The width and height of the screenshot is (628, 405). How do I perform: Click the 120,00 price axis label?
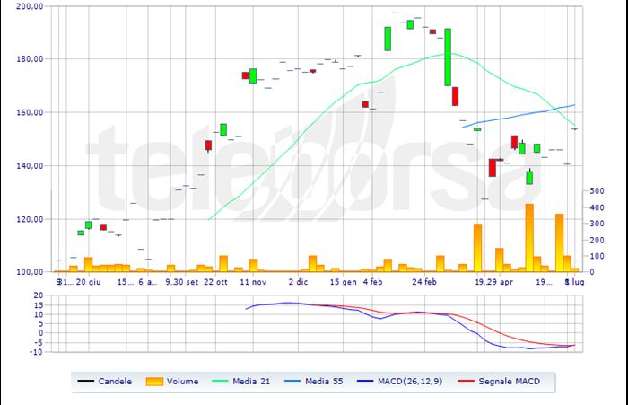coord(30,219)
